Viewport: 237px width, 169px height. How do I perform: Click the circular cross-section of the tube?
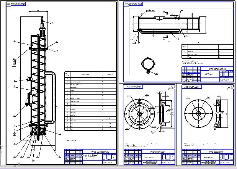148,65
